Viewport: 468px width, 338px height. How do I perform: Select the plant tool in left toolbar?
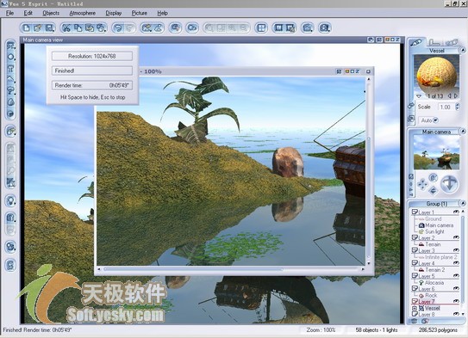tap(10, 90)
